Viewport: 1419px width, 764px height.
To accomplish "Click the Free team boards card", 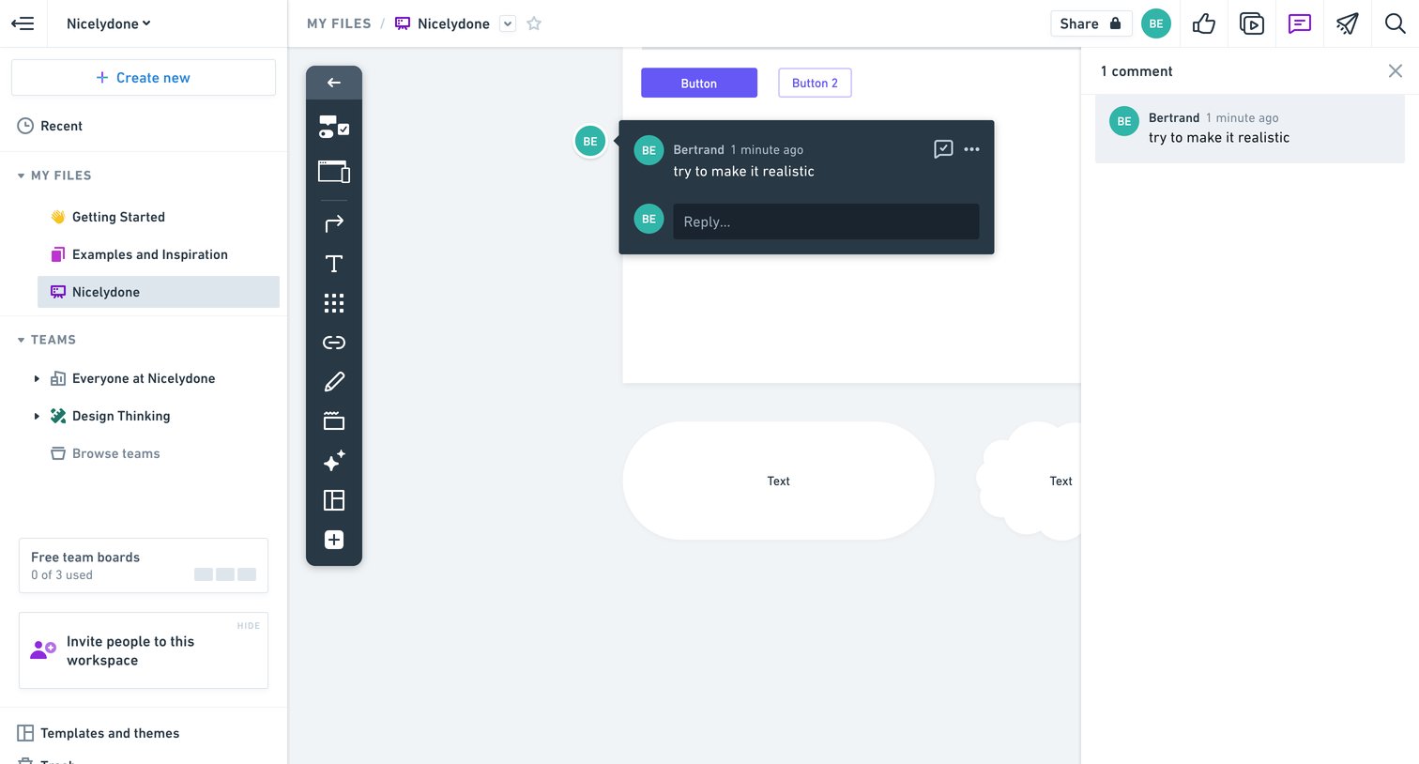I will (x=144, y=565).
